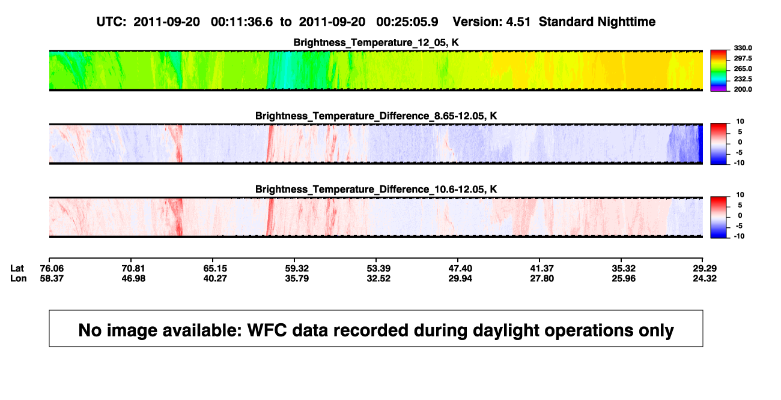
Task: Click latitude value 59.32
Action: [297, 268]
